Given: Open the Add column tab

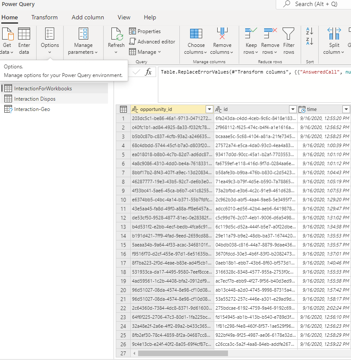Looking at the screenshot, I should 88,18.
